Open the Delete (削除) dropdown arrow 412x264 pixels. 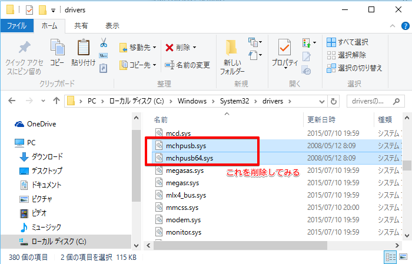[x=194, y=48]
